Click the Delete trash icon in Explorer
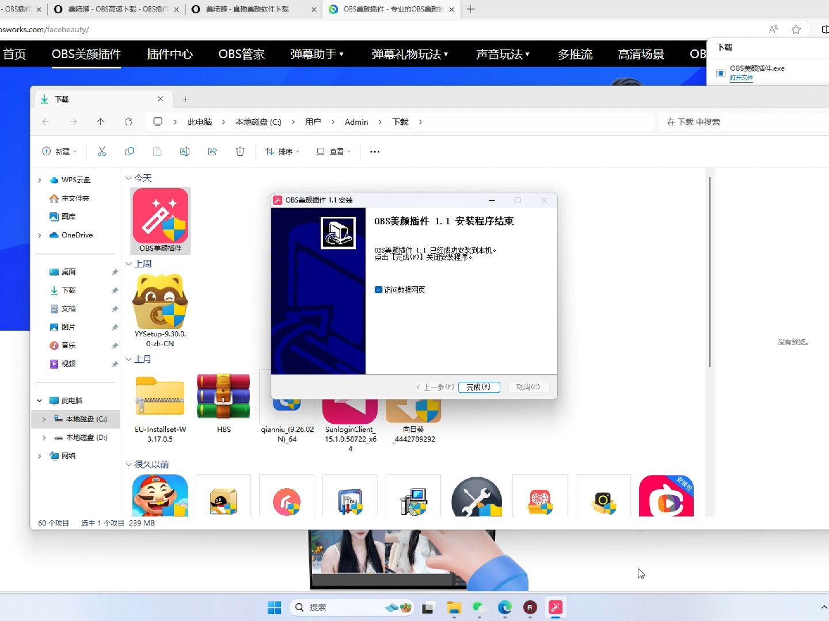This screenshot has width=829, height=621. click(x=240, y=151)
